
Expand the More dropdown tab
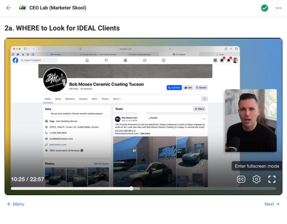tap(117, 99)
